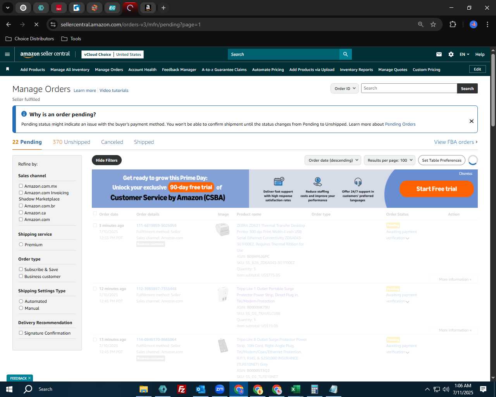Image resolution: width=496 pixels, height=397 pixels.
Task: Open Calculator from the taskbar
Action: (x=315, y=389)
